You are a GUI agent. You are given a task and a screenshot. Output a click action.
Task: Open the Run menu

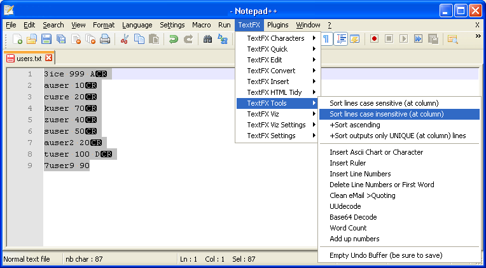[224, 25]
